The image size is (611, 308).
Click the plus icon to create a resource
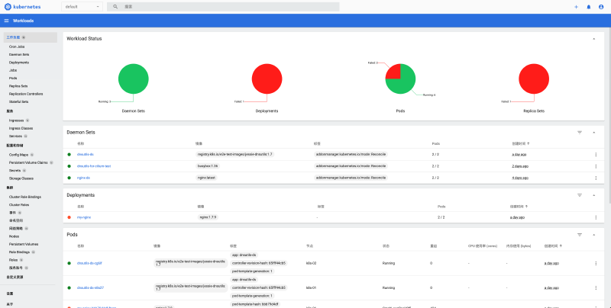[576, 6]
